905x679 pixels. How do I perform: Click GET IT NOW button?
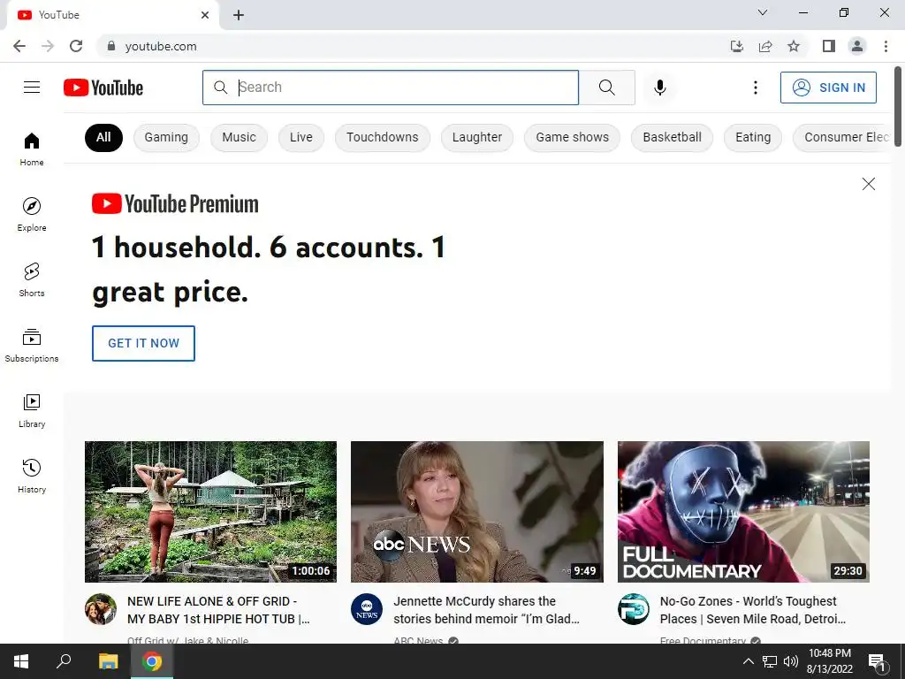point(143,343)
